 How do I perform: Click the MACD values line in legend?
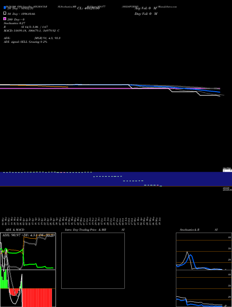(32, 31)
